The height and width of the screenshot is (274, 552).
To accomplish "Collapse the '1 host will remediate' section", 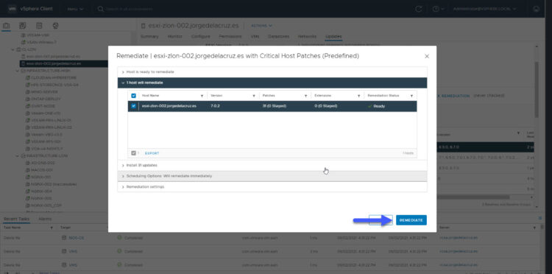I will tap(272, 82).
